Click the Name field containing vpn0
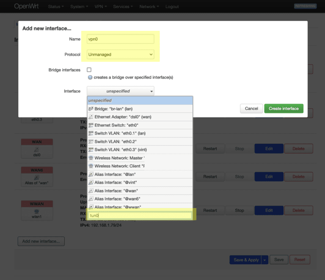This screenshot has height=280, width=325. click(121, 39)
